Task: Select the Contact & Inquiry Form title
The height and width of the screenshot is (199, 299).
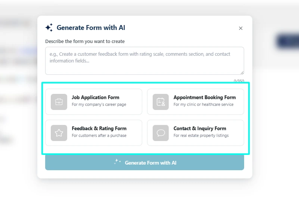Action: 200,128
